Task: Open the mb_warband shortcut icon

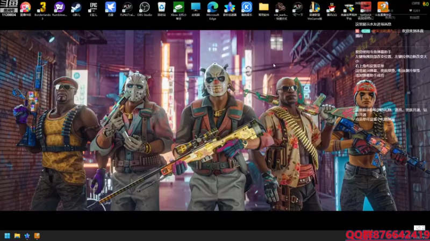Action: tap(281, 10)
